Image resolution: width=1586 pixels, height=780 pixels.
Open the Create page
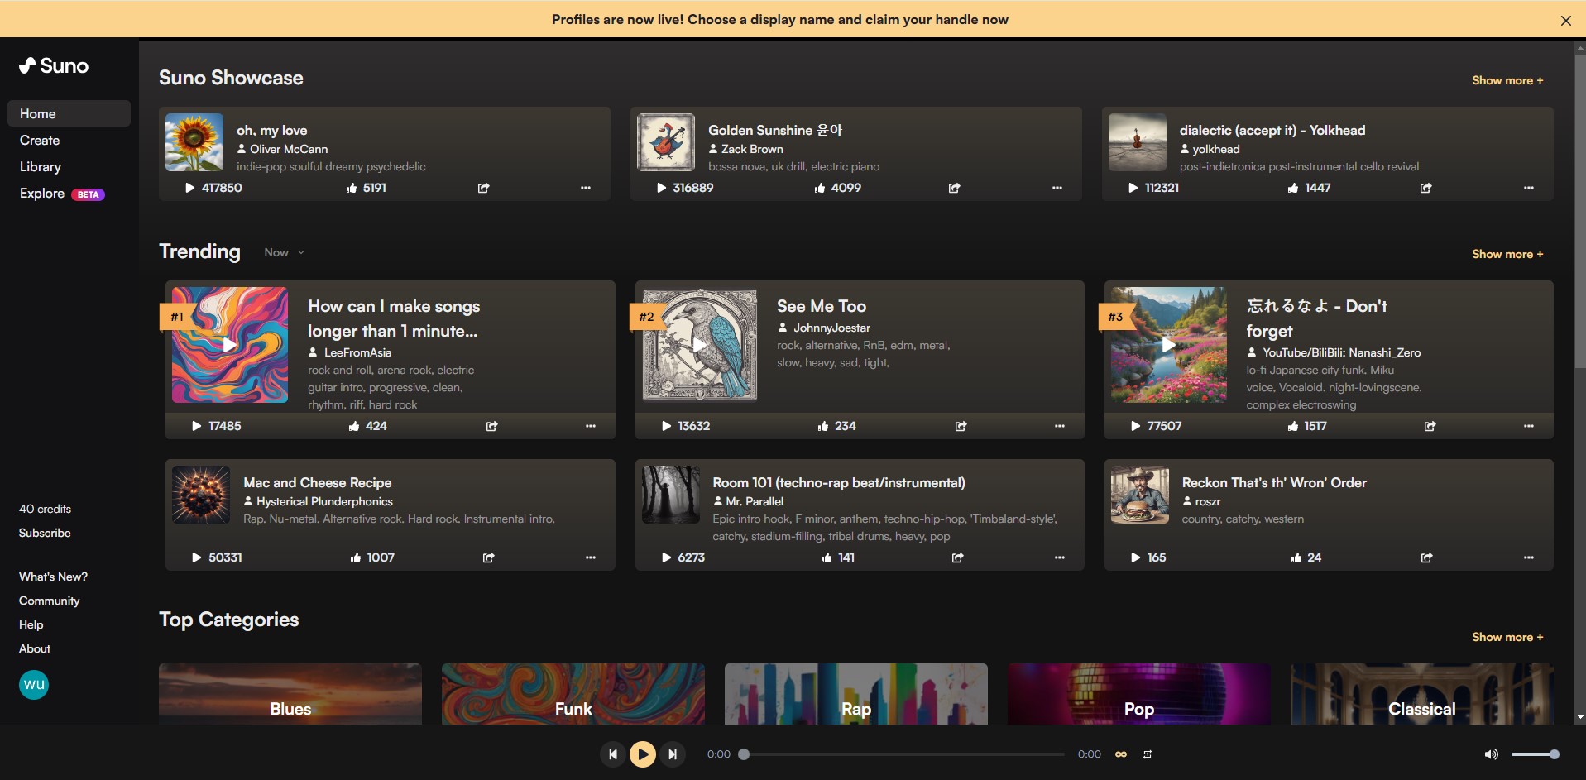click(40, 140)
